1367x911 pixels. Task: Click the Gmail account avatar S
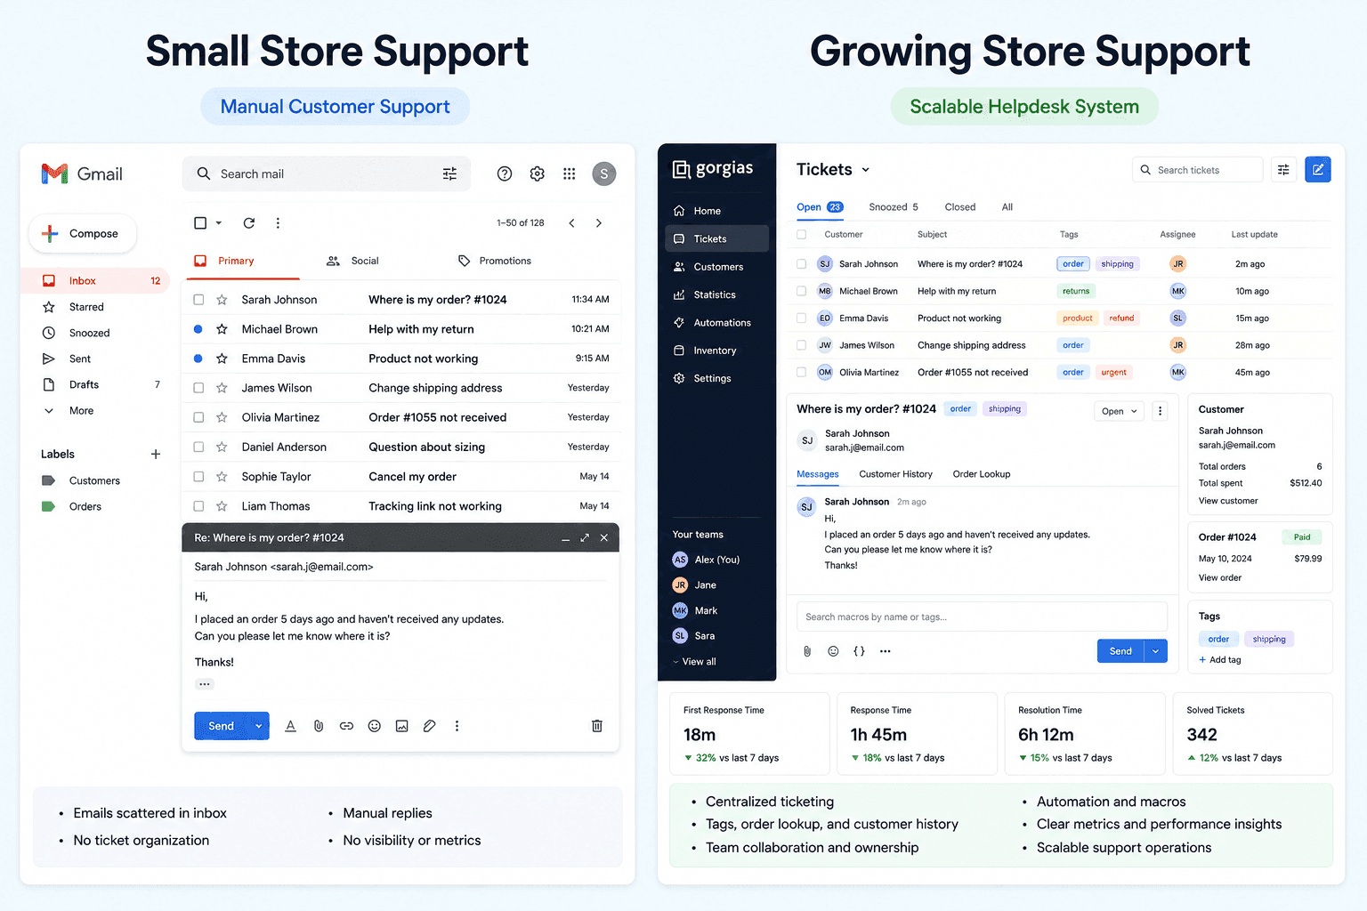pyautogui.click(x=603, y=173)
